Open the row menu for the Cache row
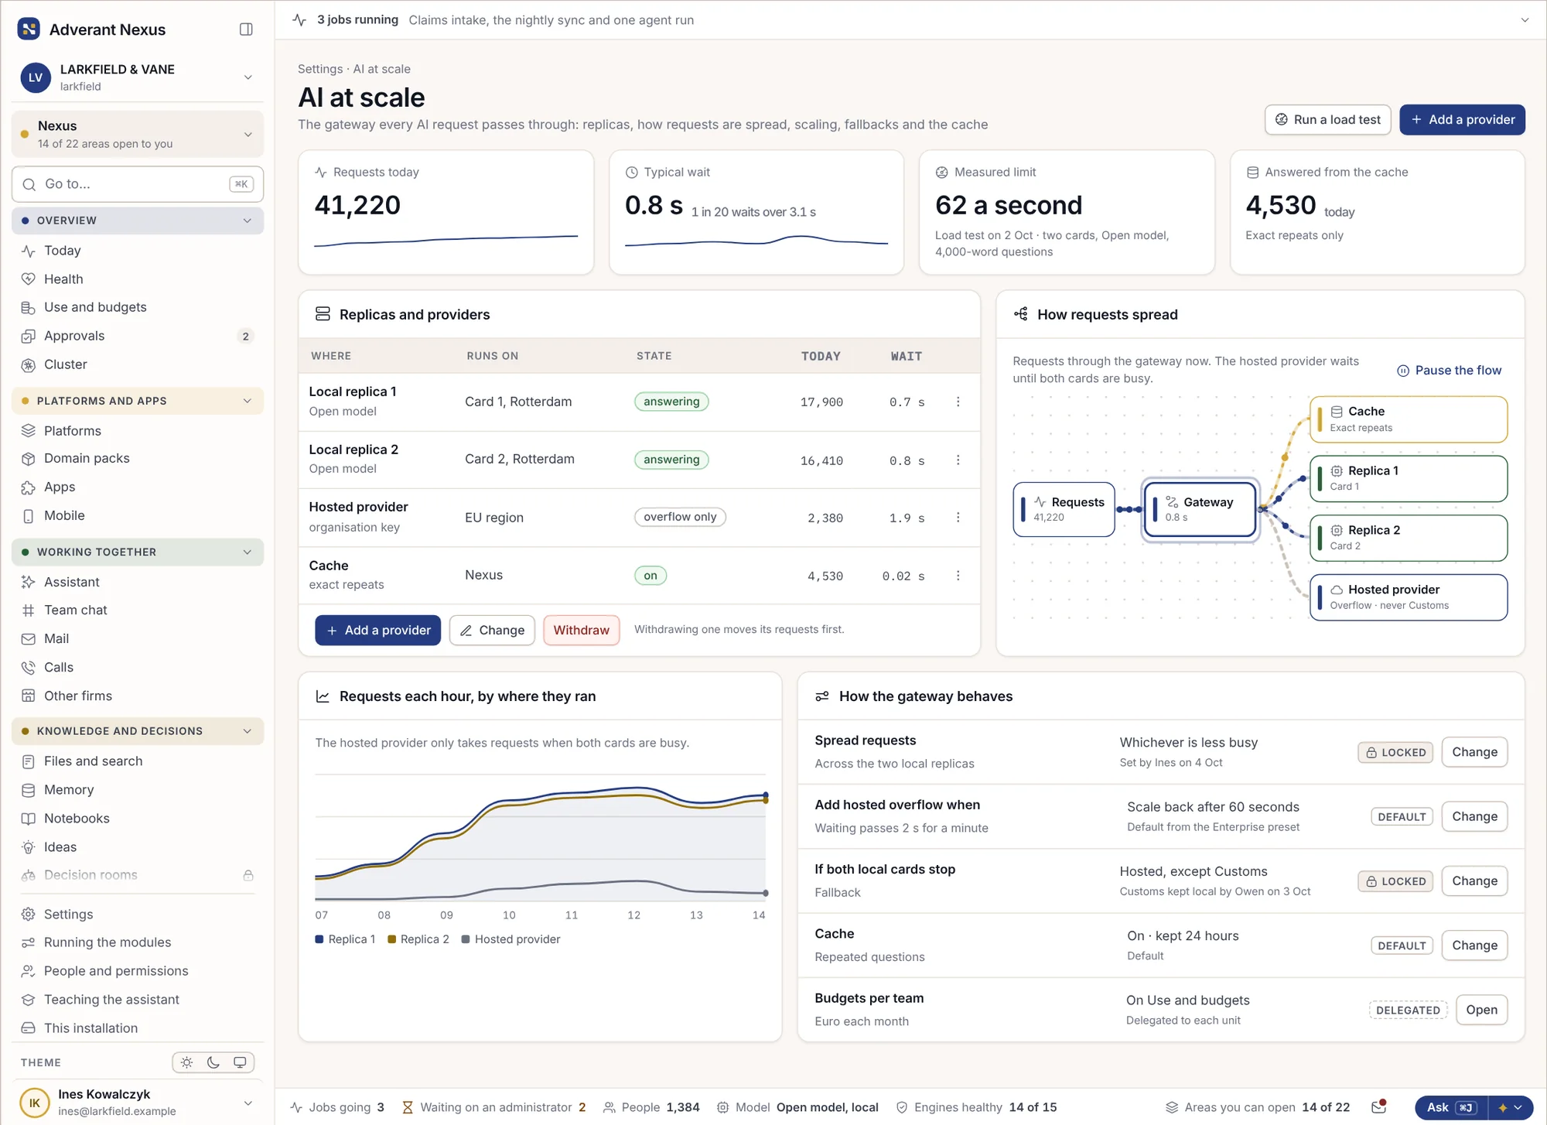The image size is (1547, 1125). 958,576
